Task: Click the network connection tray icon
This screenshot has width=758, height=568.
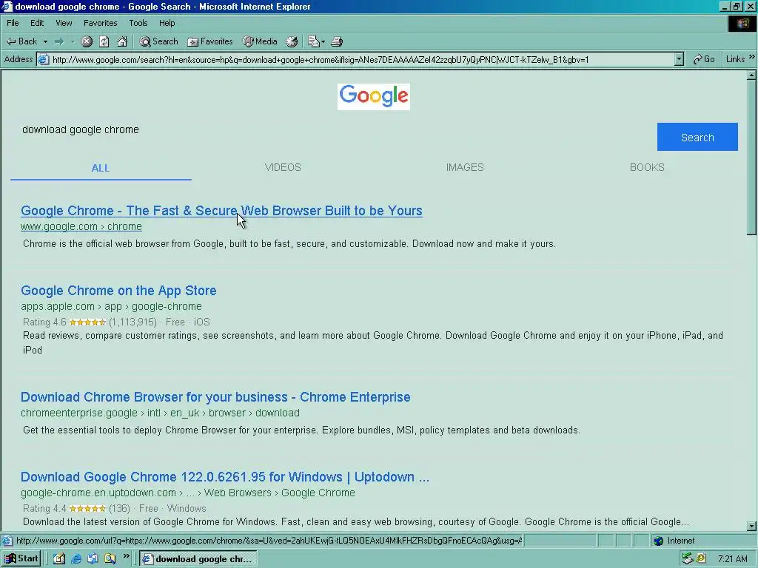Action: pyautogui.click(x=688, y=559)
